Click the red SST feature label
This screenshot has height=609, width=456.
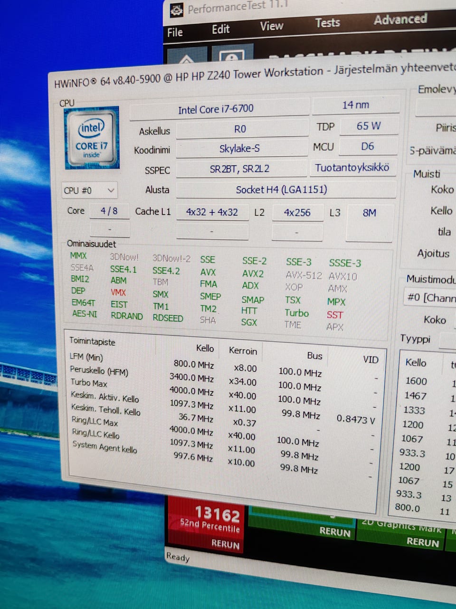[x=334, y=315]
